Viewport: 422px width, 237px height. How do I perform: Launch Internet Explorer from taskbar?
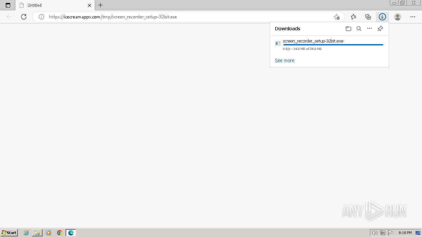pyautogui.click(x=26, y=233)
